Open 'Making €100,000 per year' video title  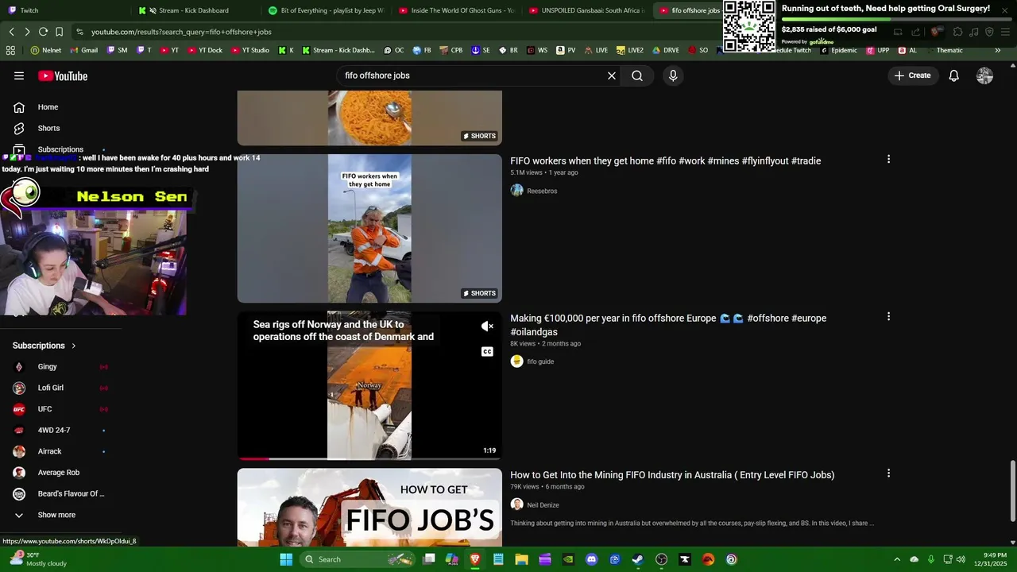click(x=668, y=325)
